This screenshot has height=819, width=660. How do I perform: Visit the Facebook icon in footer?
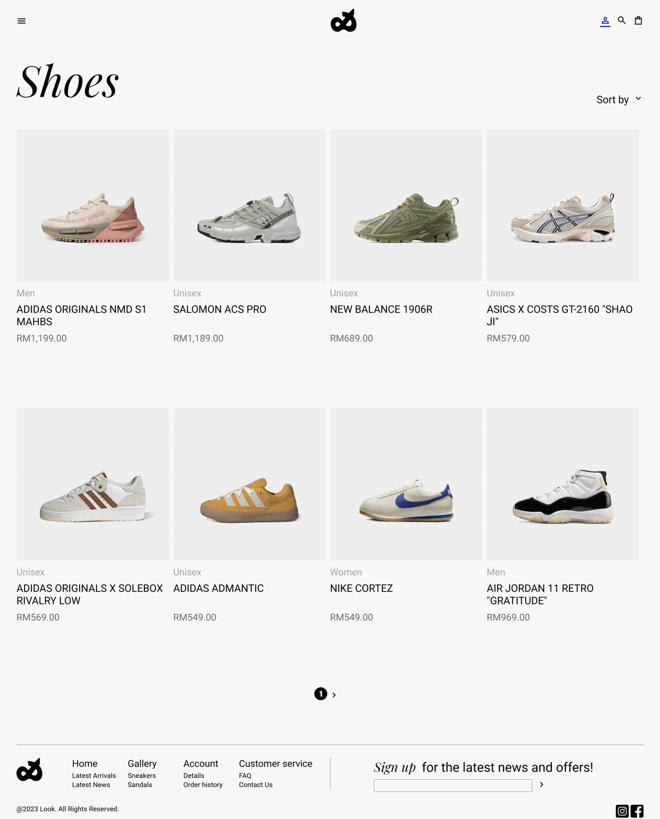point(637,811)
